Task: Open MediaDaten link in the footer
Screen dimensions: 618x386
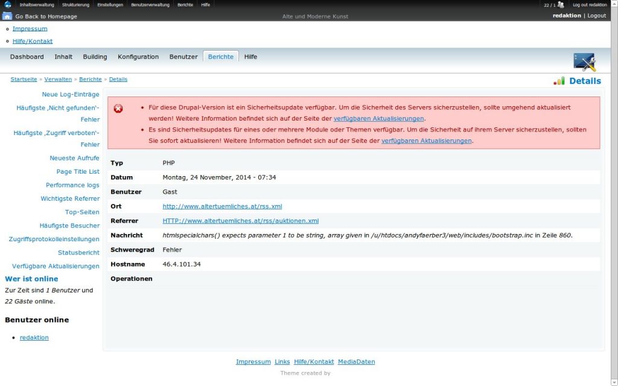Action: 356,362
